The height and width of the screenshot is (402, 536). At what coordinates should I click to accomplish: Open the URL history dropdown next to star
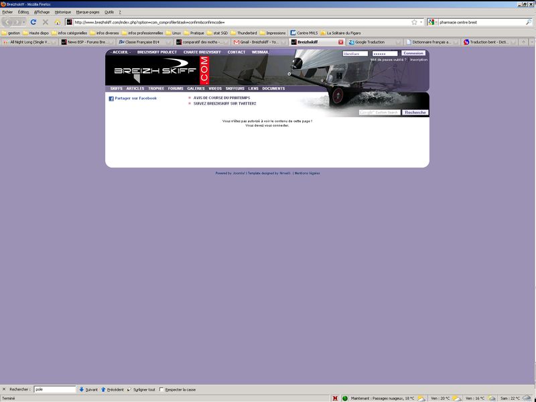tap(421, 22)
